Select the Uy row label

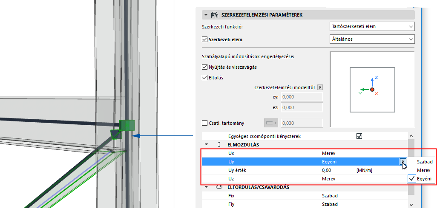pos(231,162)
